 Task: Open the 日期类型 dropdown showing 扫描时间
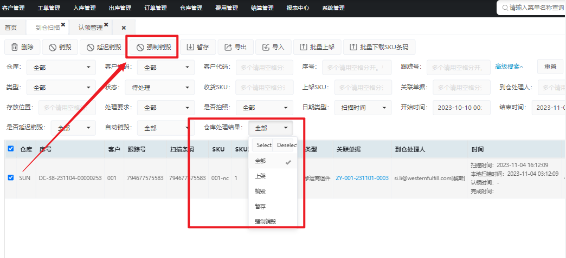[x=363, y=108]
